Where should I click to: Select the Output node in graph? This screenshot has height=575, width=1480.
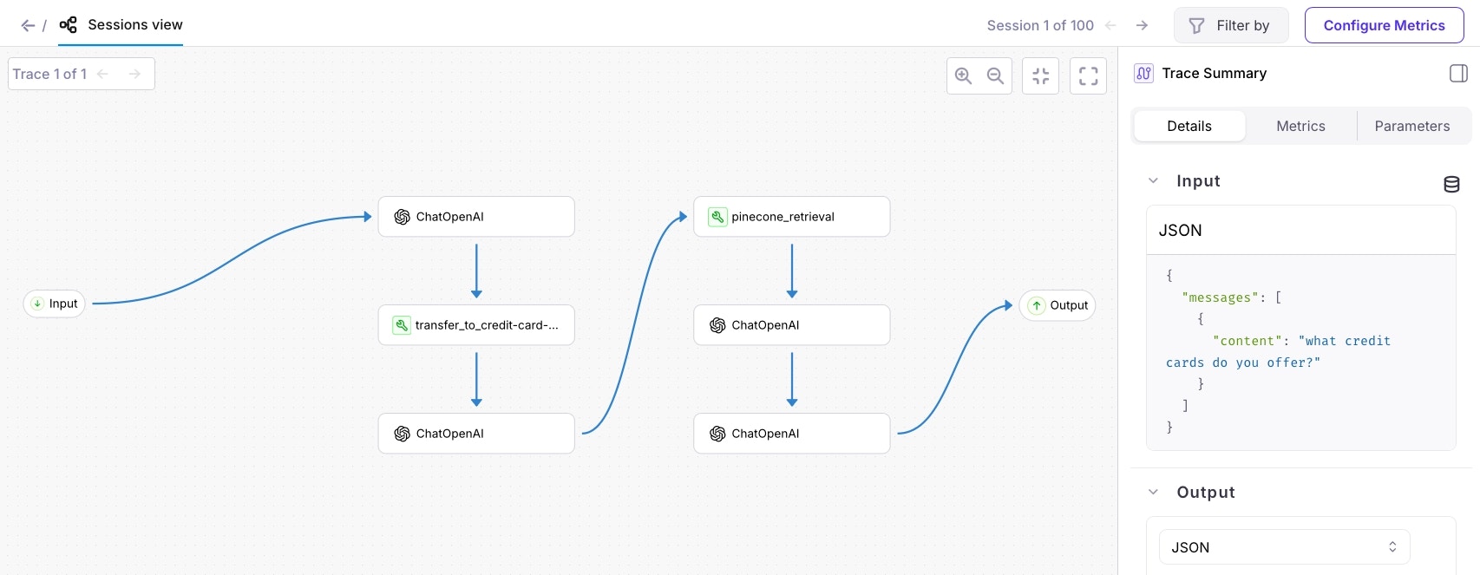tap(1057, 305)
